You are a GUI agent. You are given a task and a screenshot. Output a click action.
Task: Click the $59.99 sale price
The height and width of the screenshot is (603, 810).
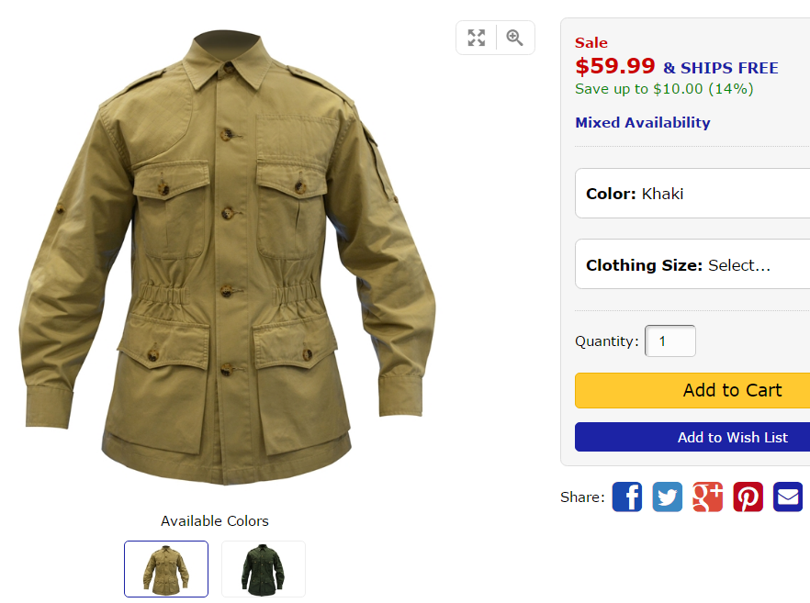(615, 66)
